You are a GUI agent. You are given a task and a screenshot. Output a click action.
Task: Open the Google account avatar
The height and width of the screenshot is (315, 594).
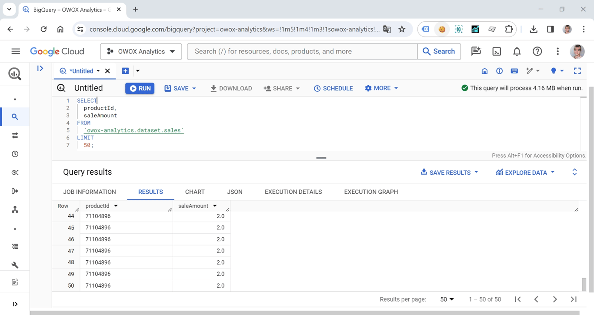click(577, 51)
